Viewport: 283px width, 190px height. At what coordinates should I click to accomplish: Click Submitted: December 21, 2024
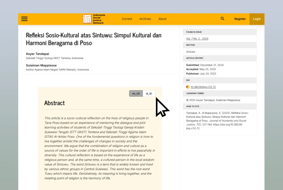click(x=205, y=65)
